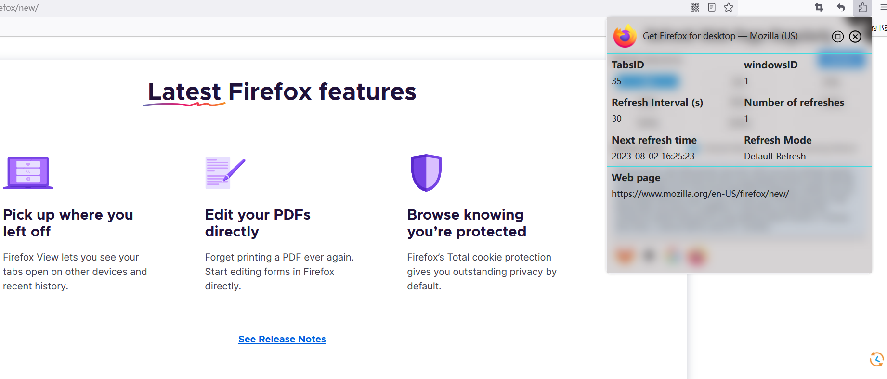Toggle reader view icon in address bar
887x379 pixels.
(x=712, y=7)
